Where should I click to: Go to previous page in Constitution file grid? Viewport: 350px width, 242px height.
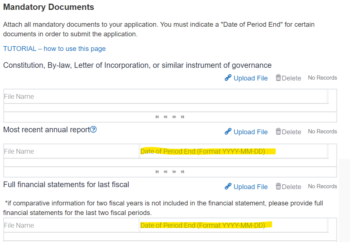coord(165,117)
